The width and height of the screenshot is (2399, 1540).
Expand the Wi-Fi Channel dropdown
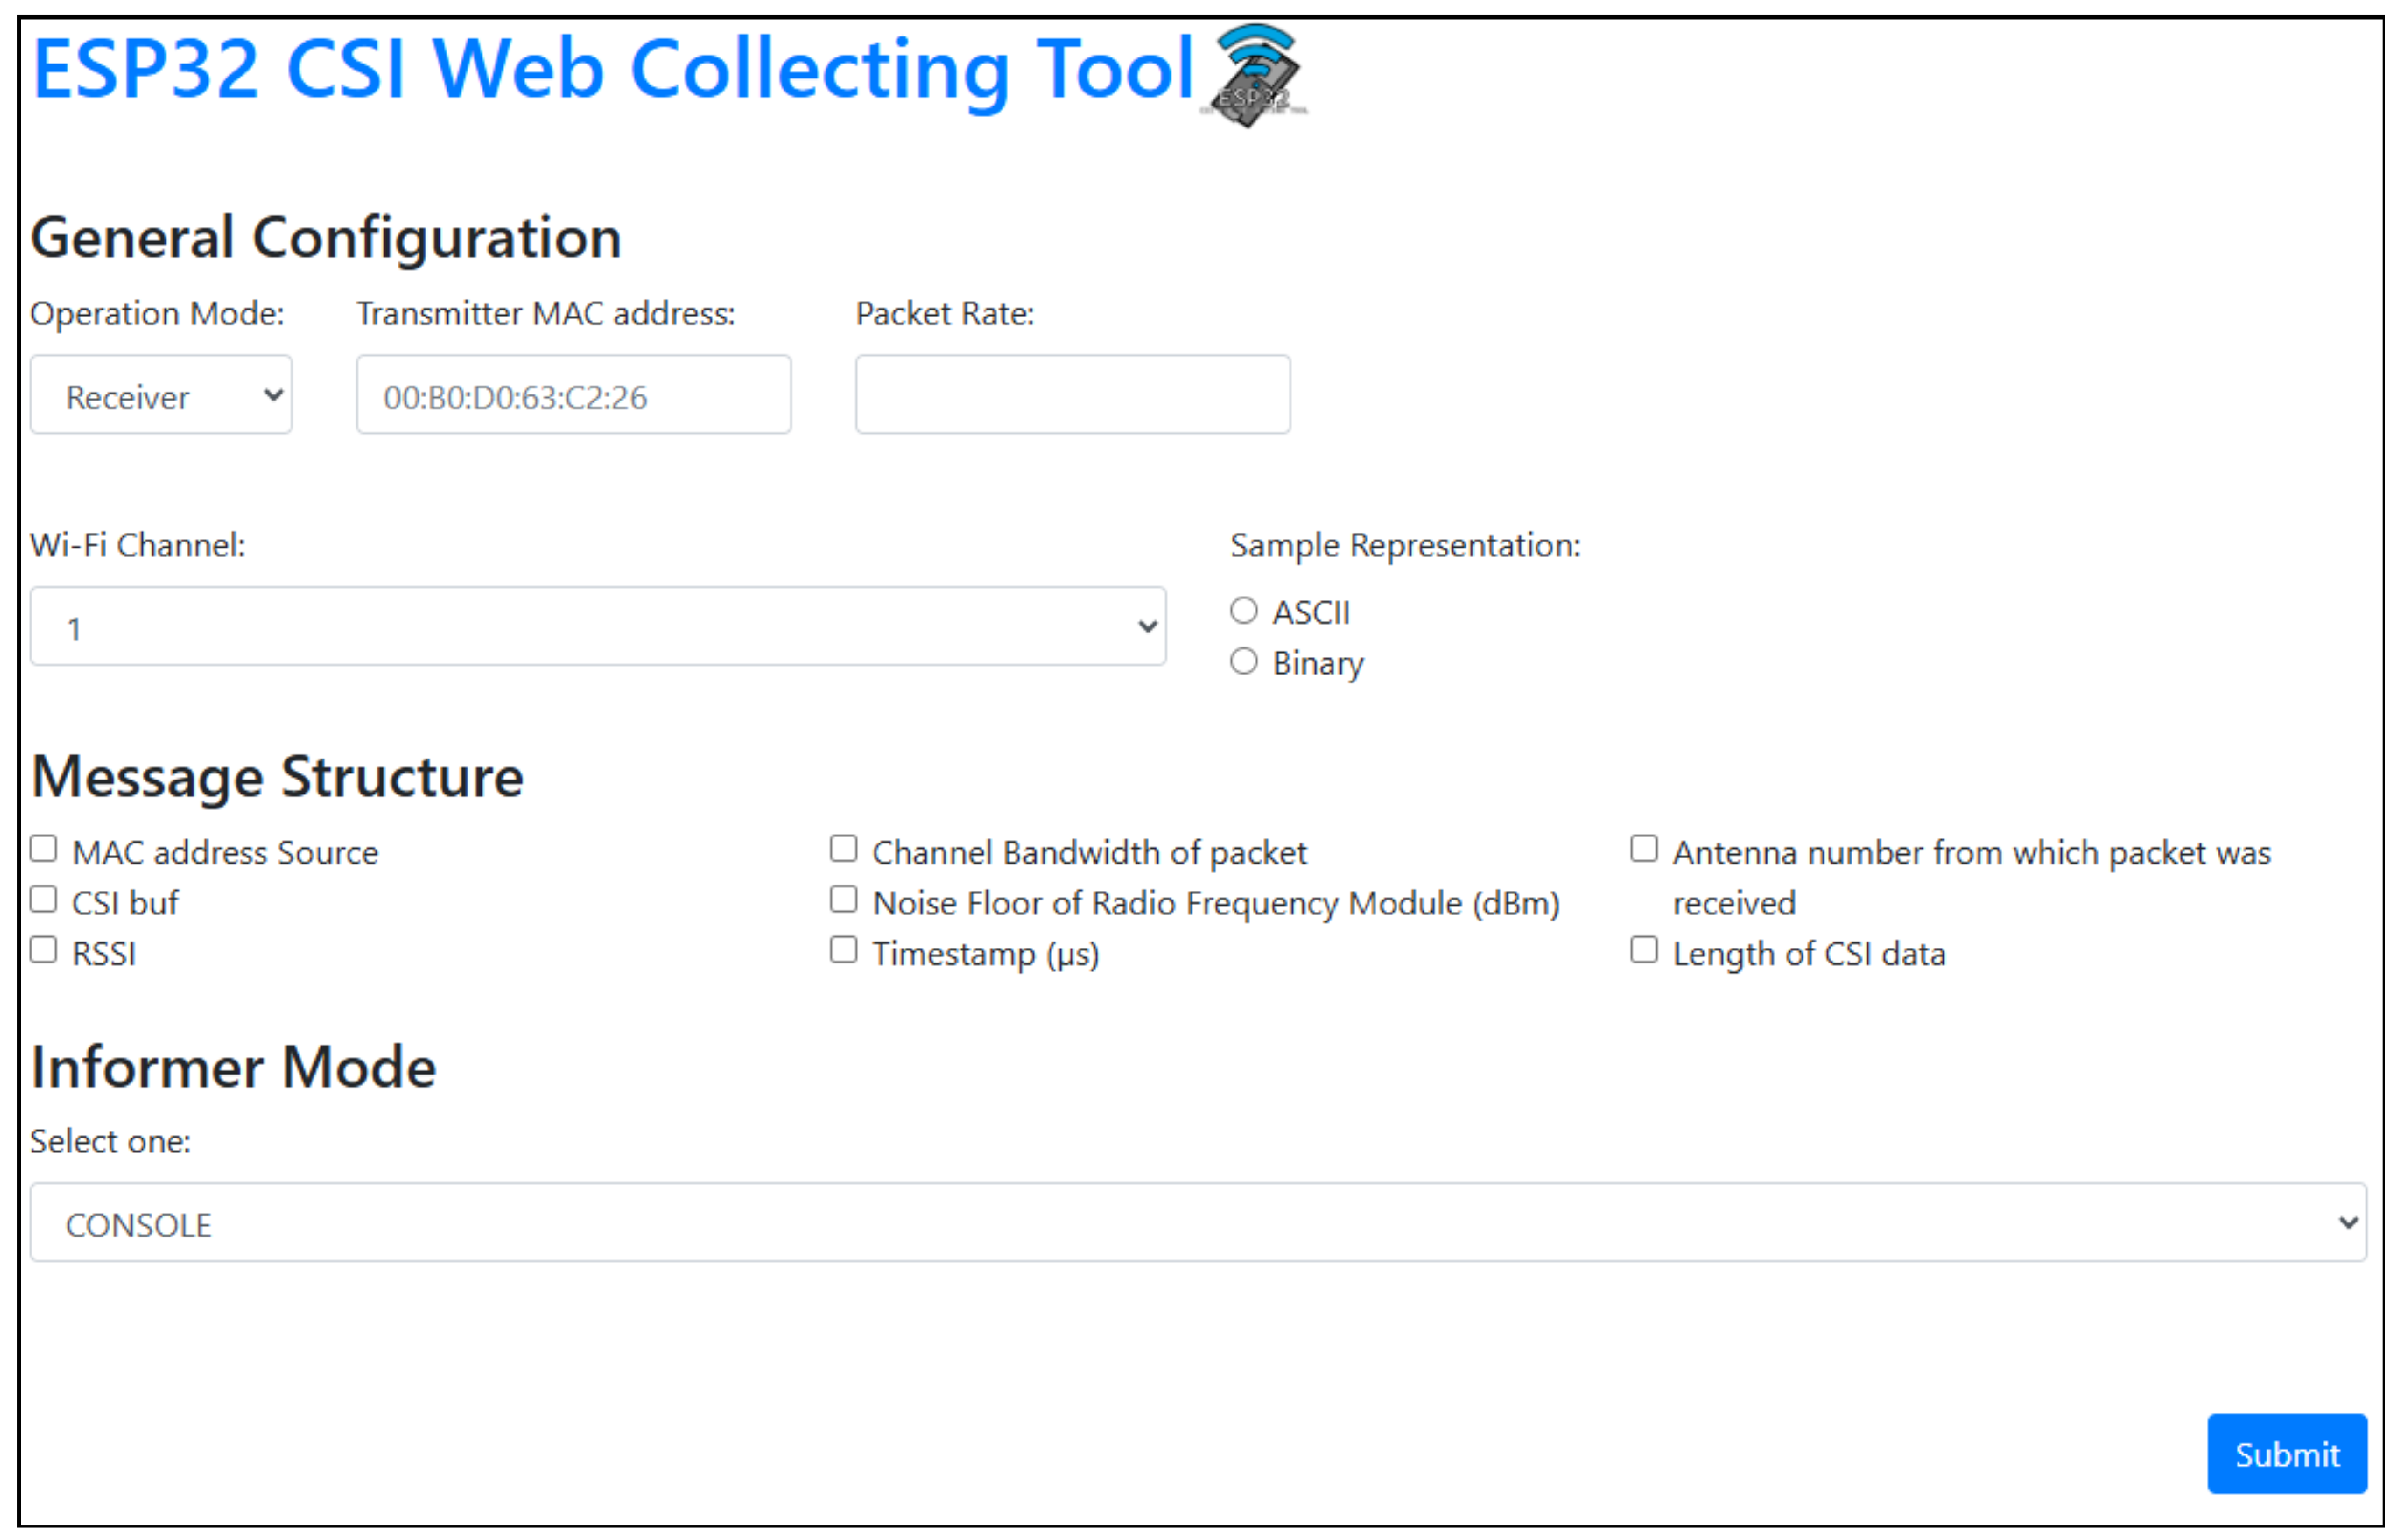[597, 627]
